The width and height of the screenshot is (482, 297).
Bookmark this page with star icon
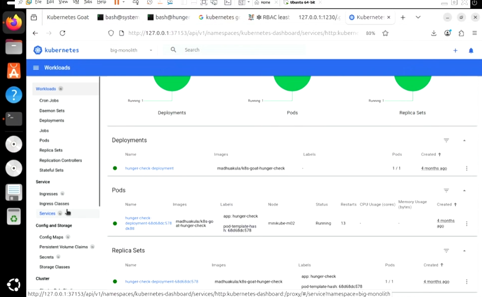click(385, 33)
